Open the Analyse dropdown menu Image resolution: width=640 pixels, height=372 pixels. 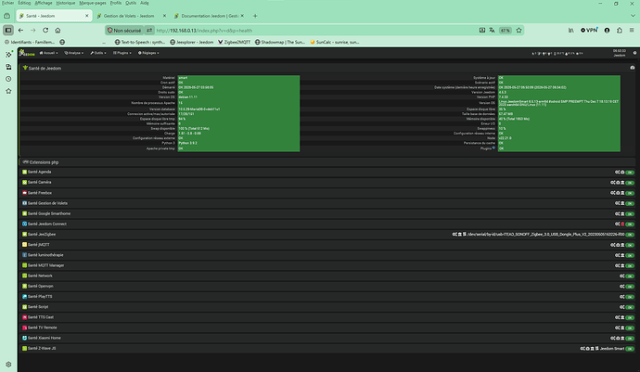[74, 53]
